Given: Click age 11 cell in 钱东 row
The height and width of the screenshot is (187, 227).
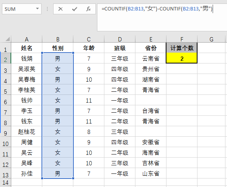Looking at the screenshot, I should [89, 121].
